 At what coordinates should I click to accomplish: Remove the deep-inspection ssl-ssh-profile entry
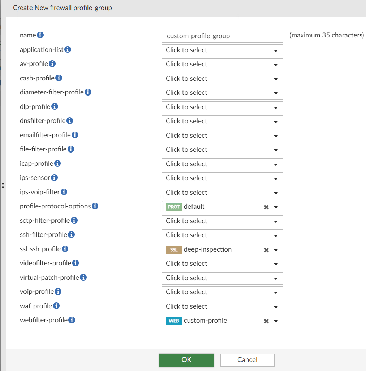coord(266,249)
